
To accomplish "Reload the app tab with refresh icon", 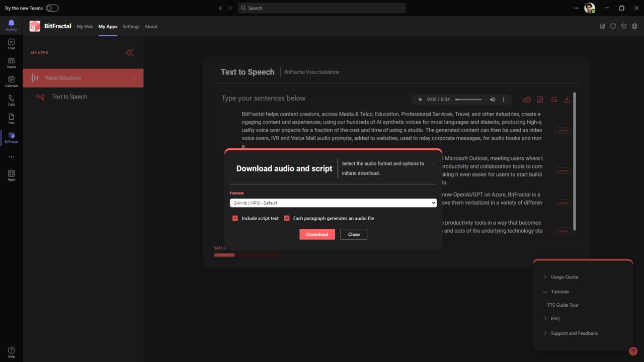I will coord(613,26).
